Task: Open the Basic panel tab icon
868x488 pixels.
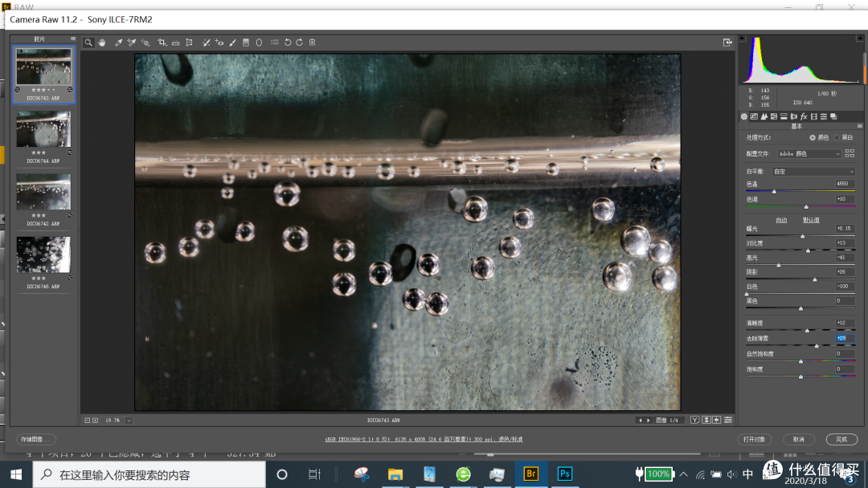Action: pos(744,116)
